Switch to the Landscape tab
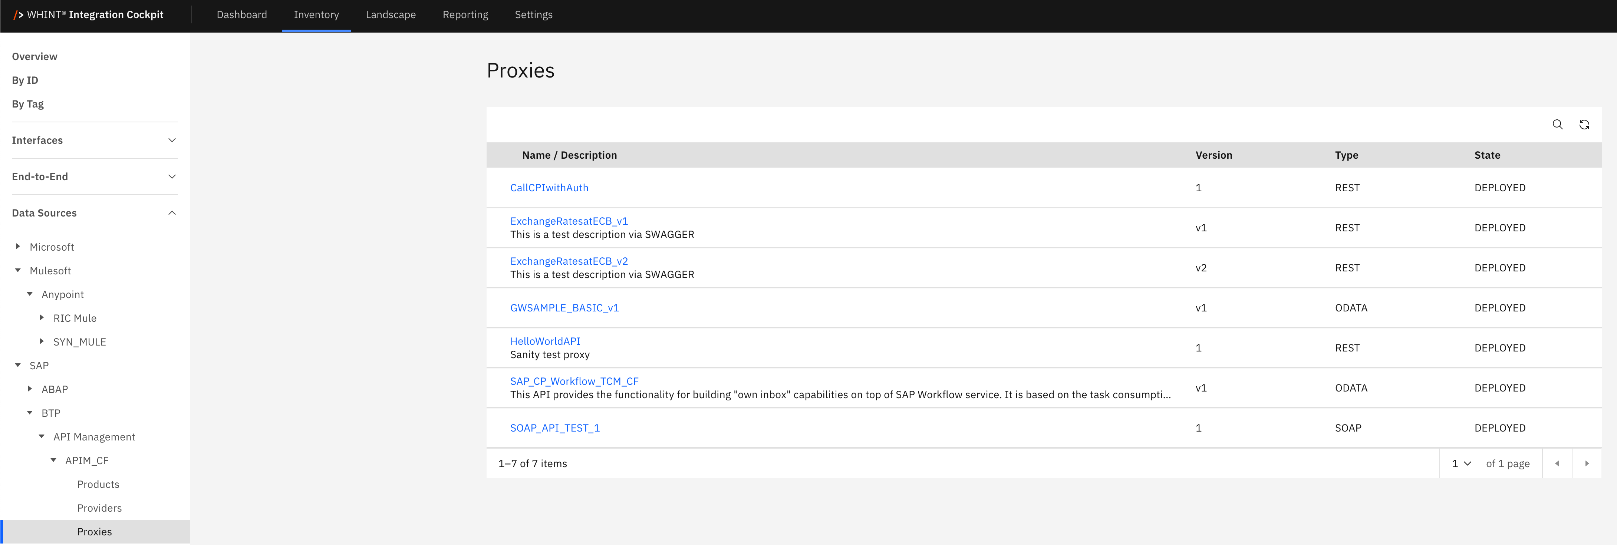The image size is (1617, 545). [391, 15]
